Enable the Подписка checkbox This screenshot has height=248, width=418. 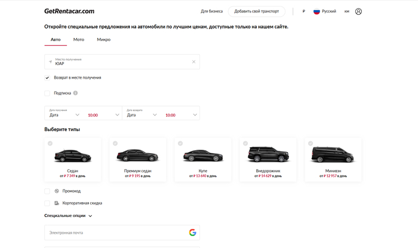pyautogui.click(x=47, y=93)
